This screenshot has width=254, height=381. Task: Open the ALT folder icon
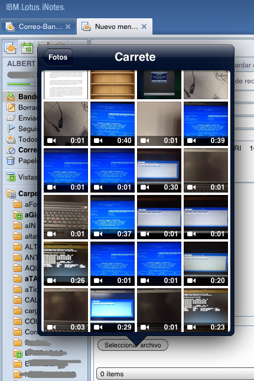tap(17, 247)
